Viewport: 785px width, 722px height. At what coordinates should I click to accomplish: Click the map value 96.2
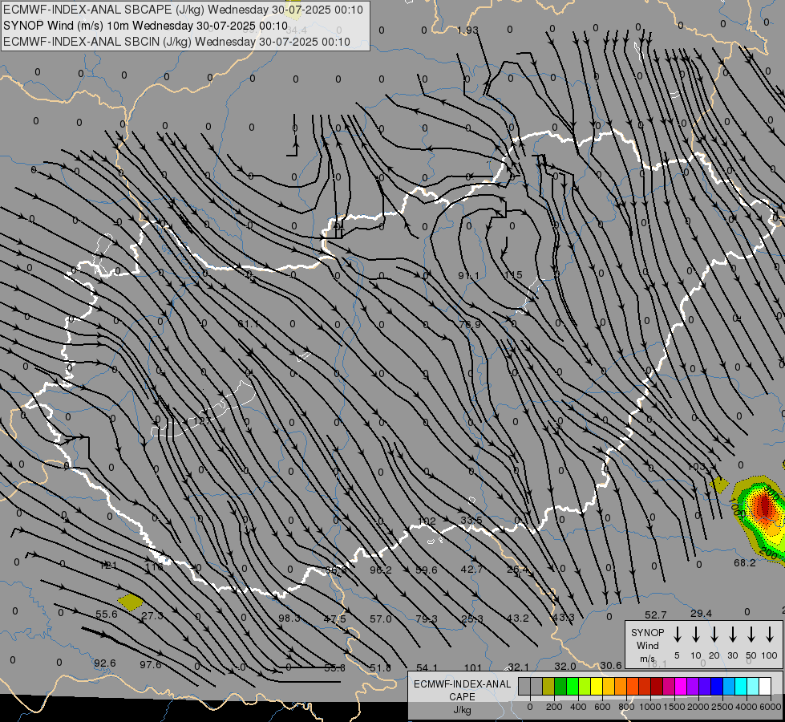381,570
